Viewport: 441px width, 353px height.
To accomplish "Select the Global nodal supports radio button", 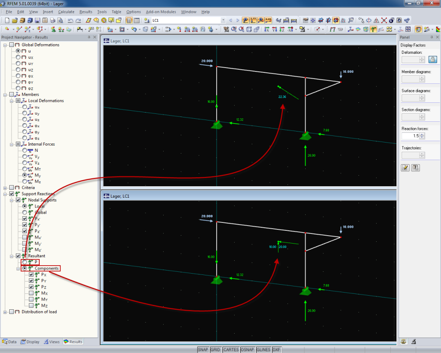I will [25, 212].
